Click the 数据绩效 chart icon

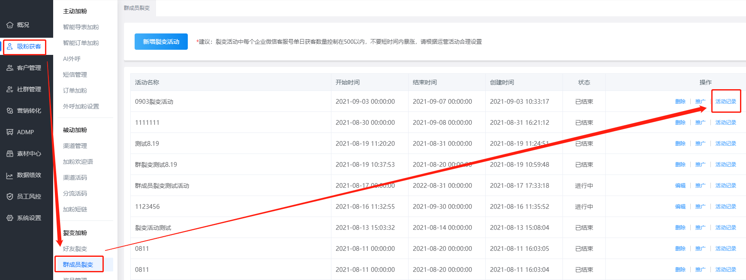pyautogui.click(x=10, y=175)
